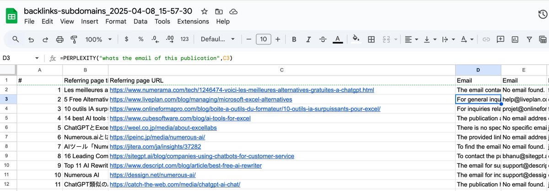
Task: Format the cell as percent
Action: point(141,39)
